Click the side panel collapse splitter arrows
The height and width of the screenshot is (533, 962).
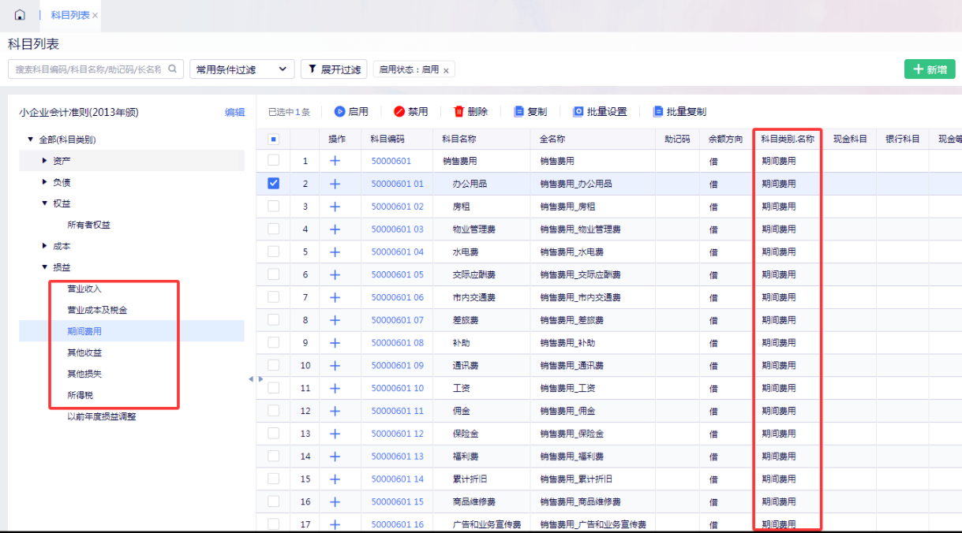256,379
